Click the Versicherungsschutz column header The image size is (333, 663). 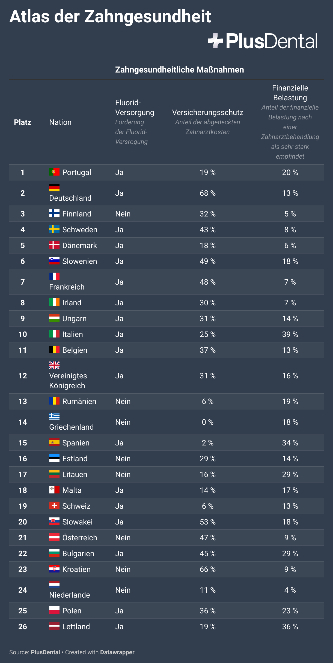click(208, 112)
